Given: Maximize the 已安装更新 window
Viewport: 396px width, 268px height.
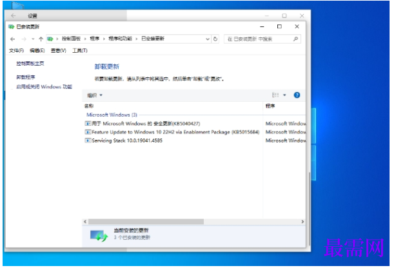Looking at the screenshot, I should click(x=279, y=26).
